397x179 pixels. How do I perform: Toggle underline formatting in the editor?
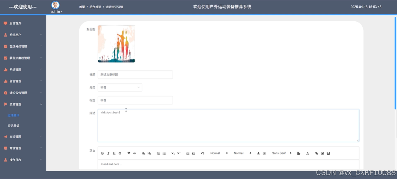(x=114, y=153)
